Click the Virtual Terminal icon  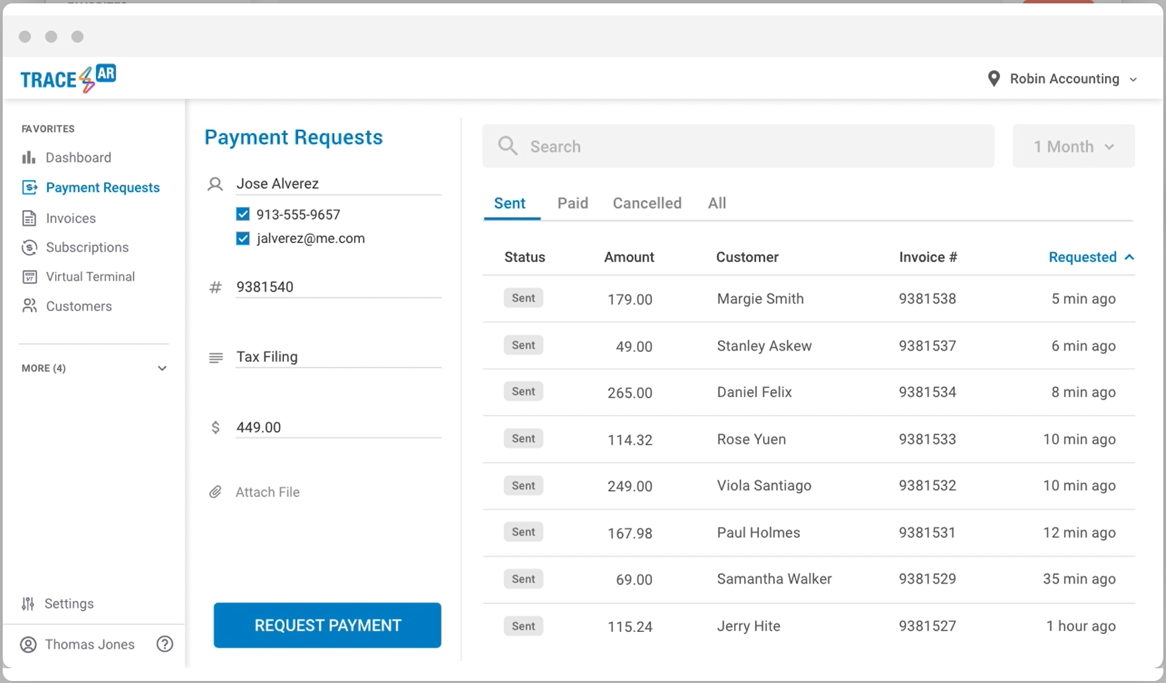tap(30, 277)
